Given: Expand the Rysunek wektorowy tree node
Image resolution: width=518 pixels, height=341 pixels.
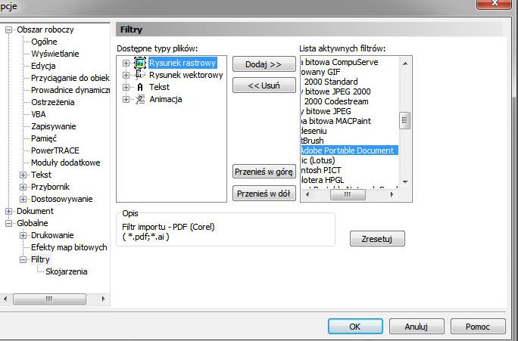Looking at the screenshot, I should click(126, 76).
